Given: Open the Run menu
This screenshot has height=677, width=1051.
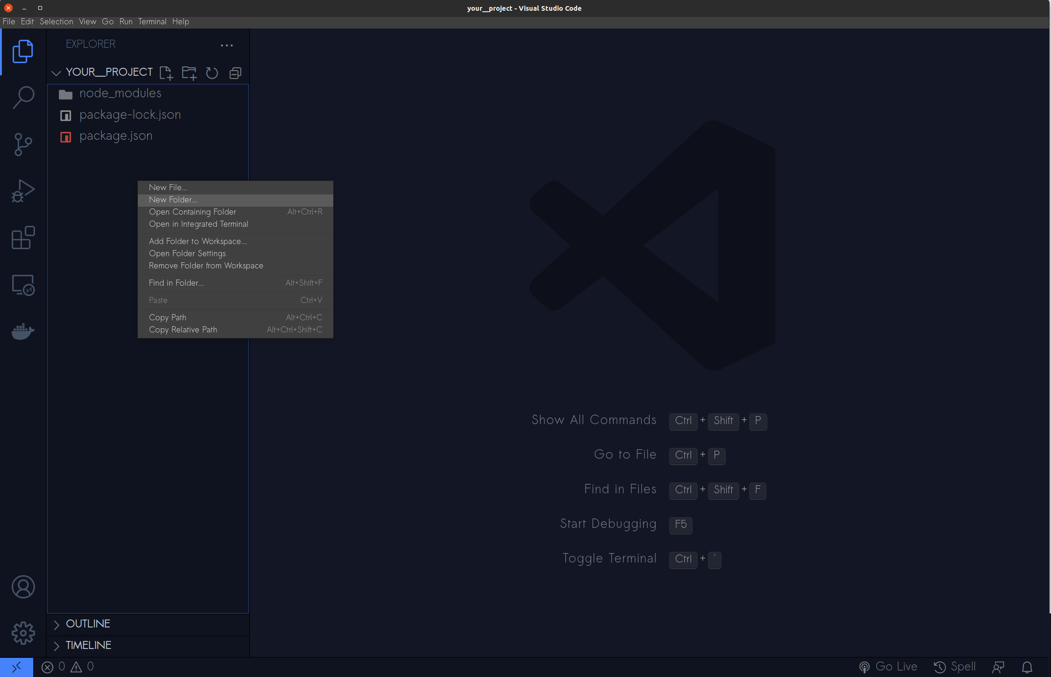Looking at the screenshot, I should click(x=126, y=22).
